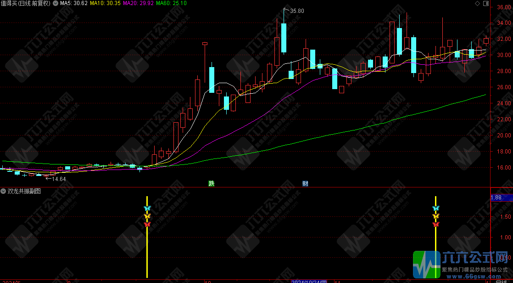Expand the 双龙共振副图 indicator dropdown
This screenshot has height=283, width=513.
[x=4, y=191]
